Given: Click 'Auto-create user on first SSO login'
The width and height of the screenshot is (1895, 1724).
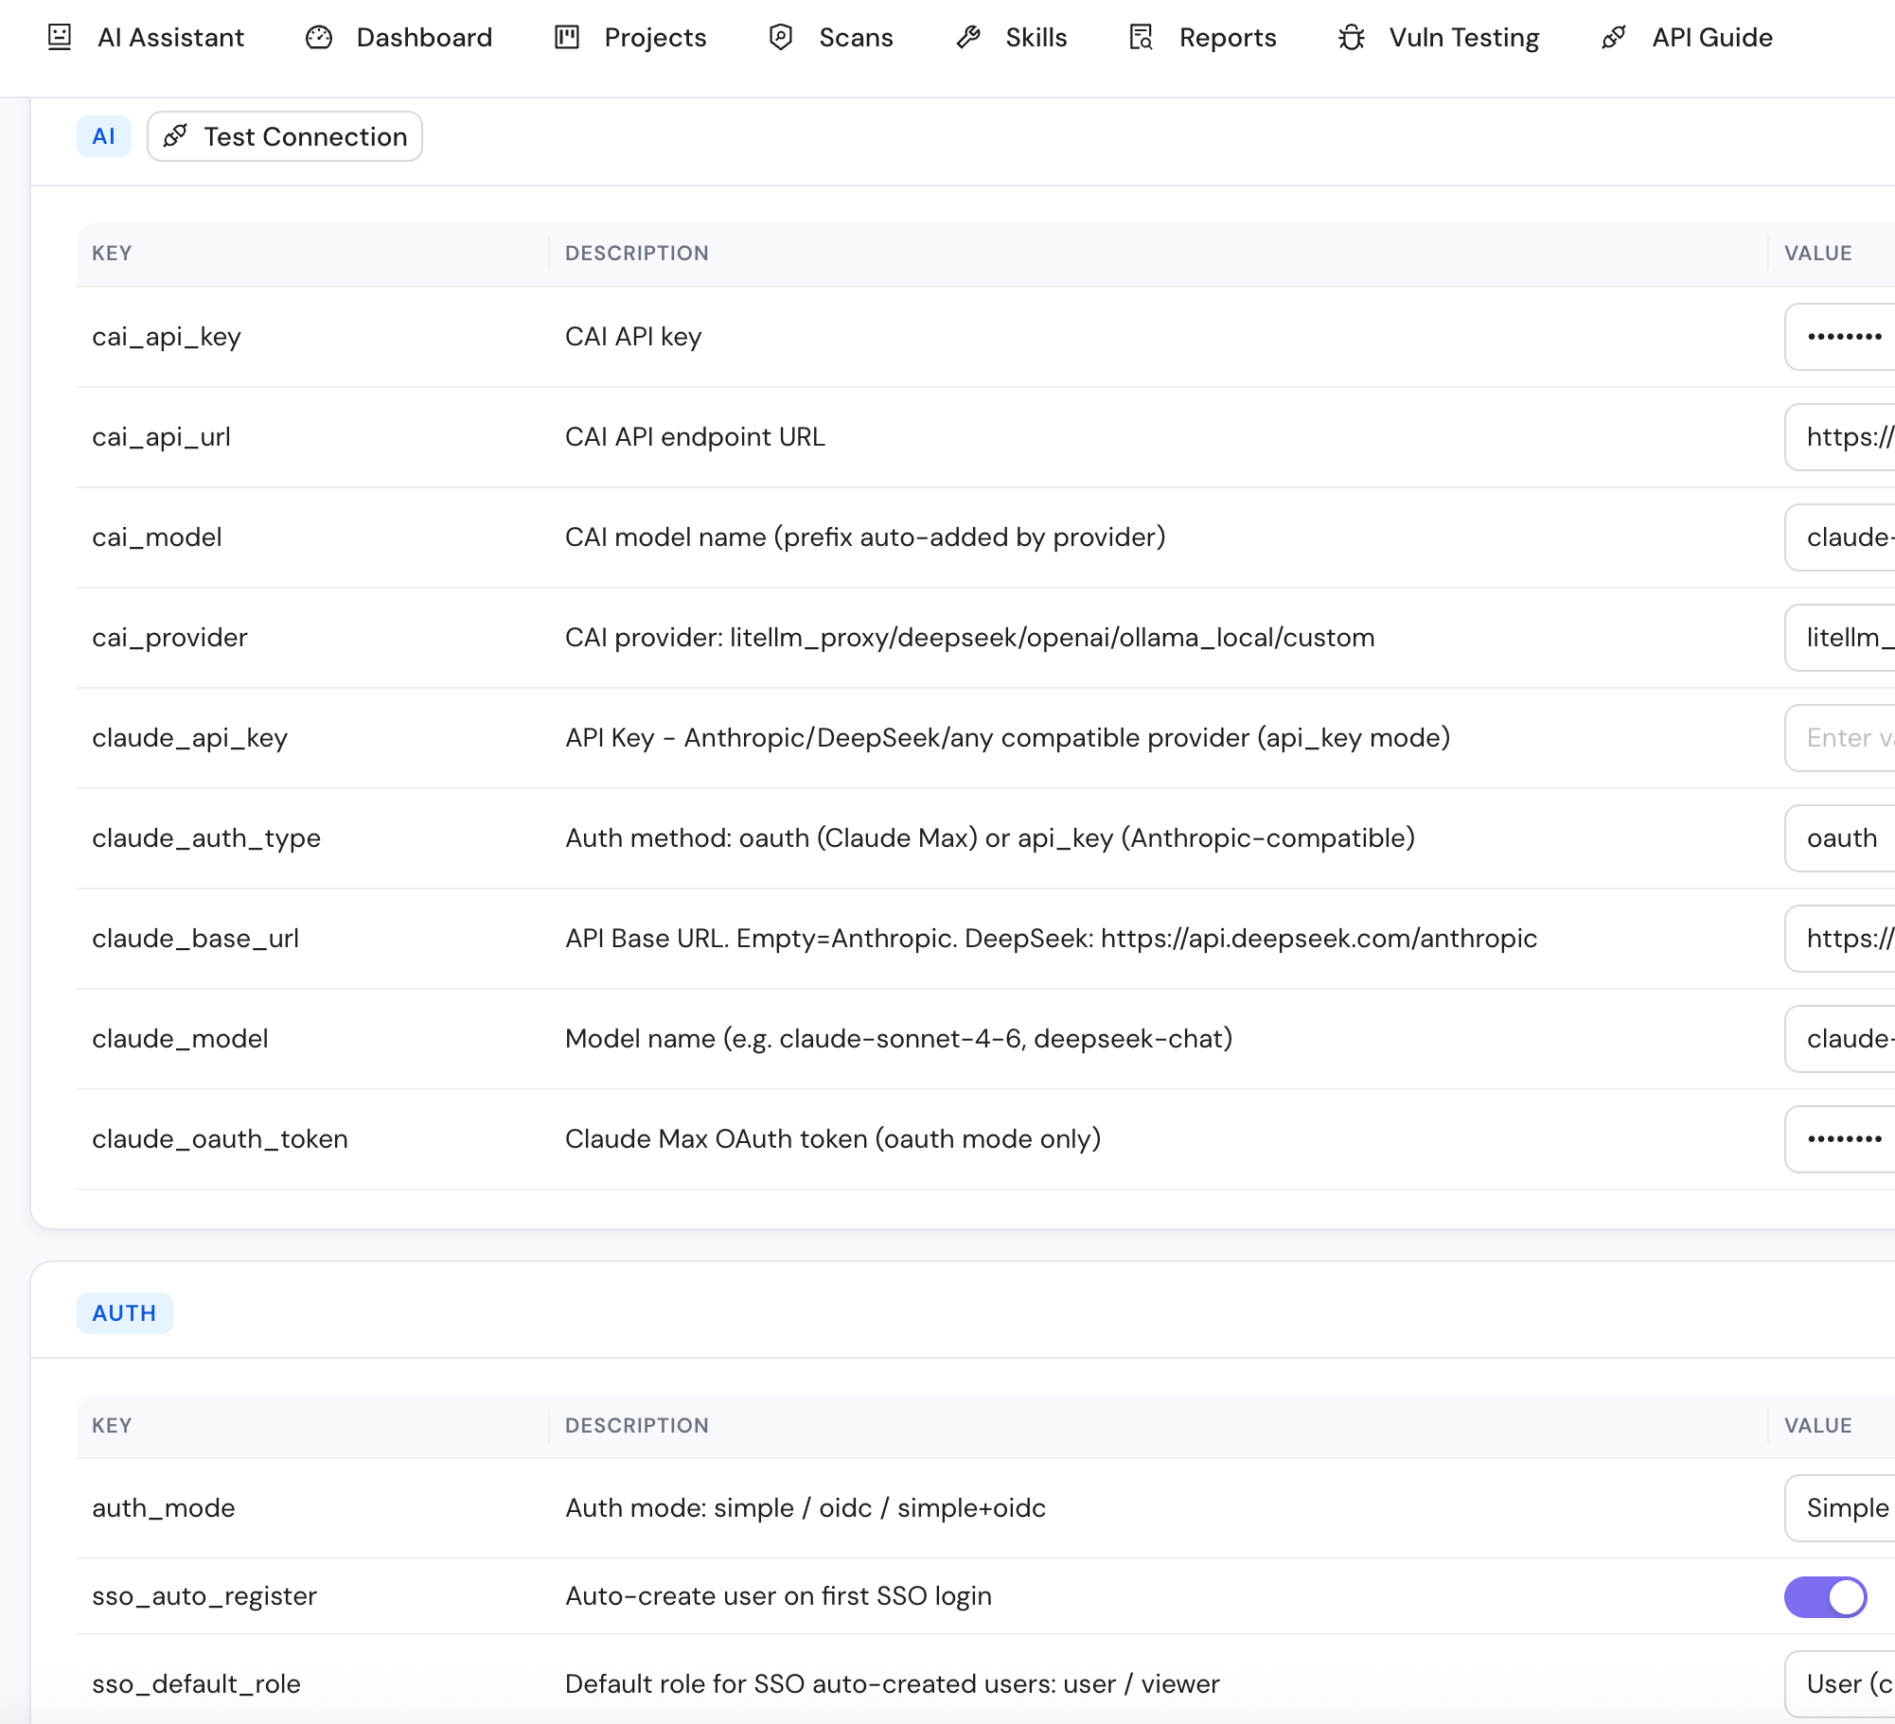Looking at the screenshot, I should (x=778, y=1596).
